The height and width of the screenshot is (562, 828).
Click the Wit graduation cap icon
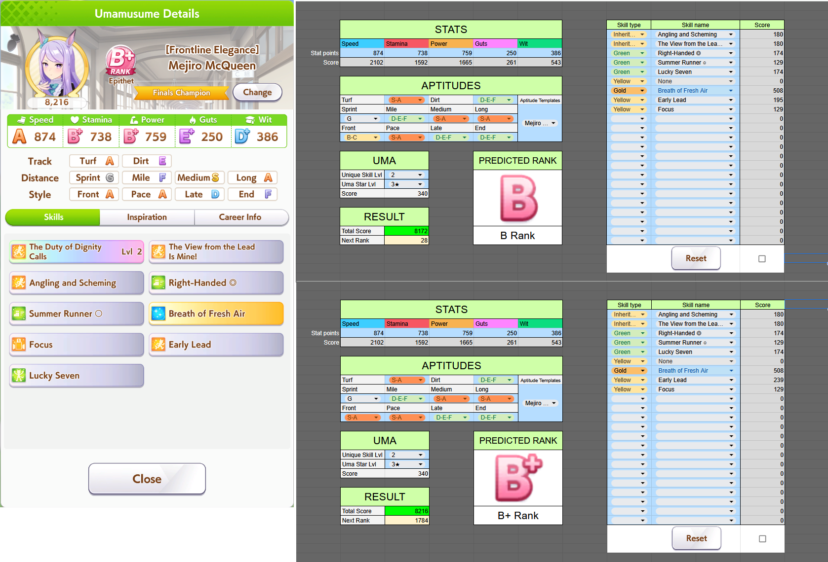click(x=250, y=120)
